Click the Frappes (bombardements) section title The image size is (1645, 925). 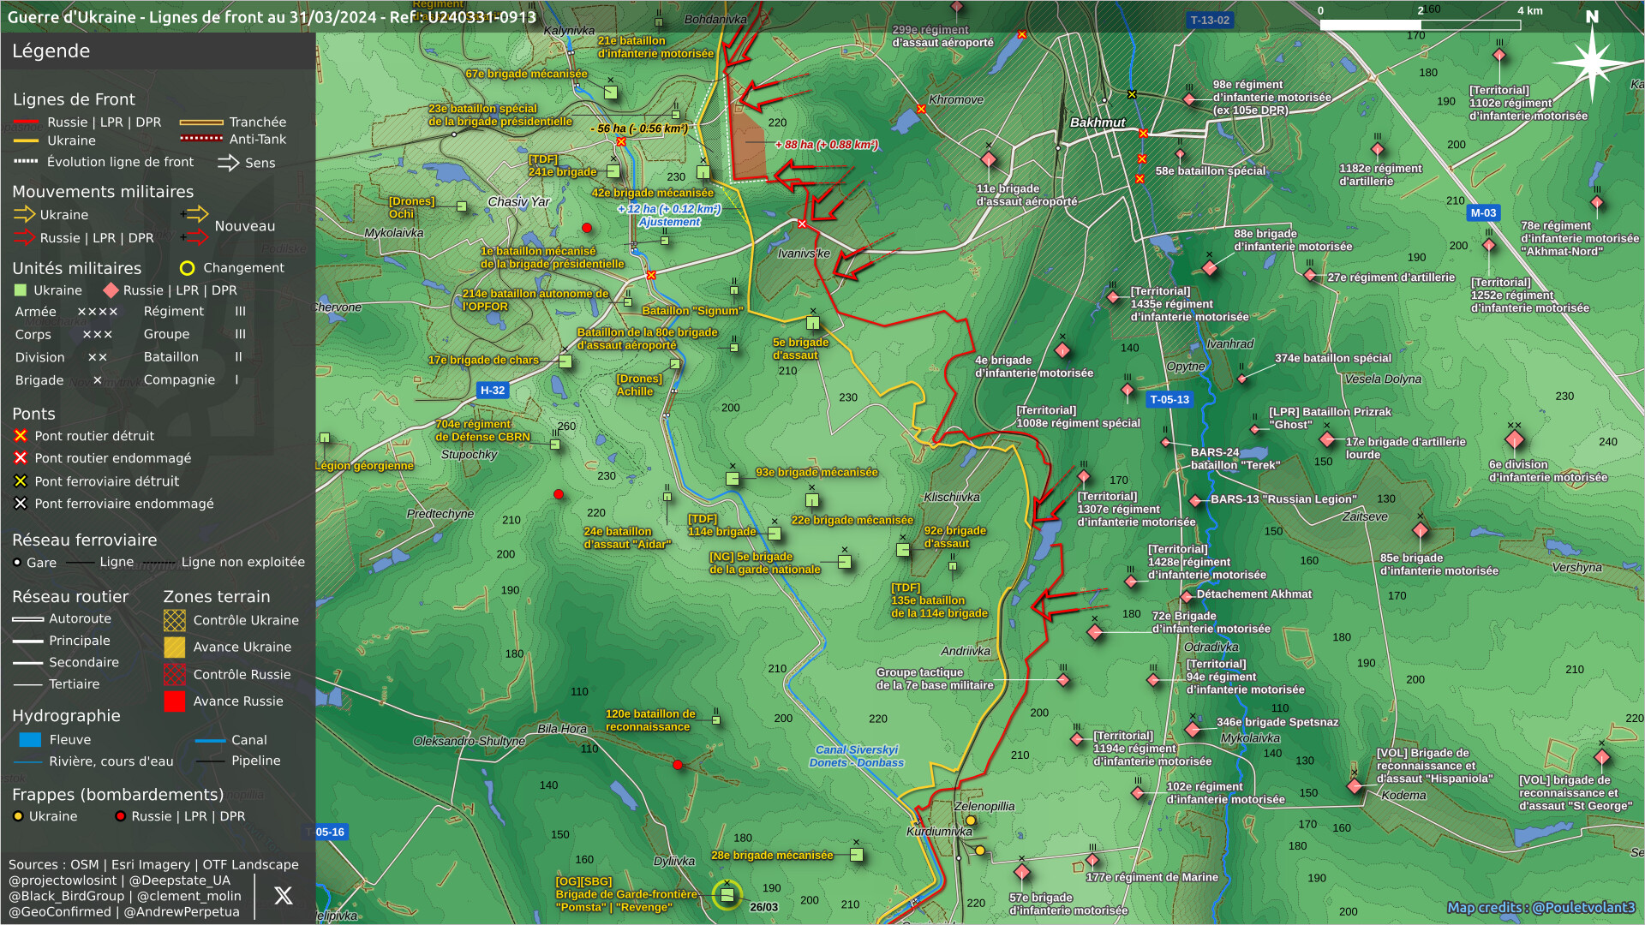pos(118,795)
